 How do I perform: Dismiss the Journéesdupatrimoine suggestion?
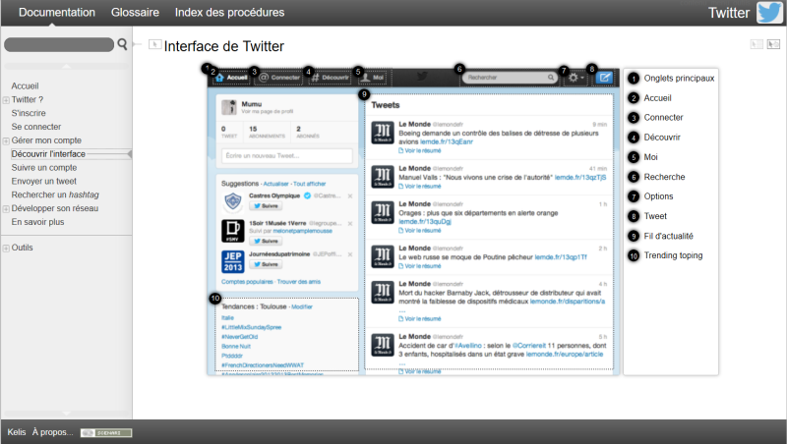pyautogui.click(x=350, y=254)
